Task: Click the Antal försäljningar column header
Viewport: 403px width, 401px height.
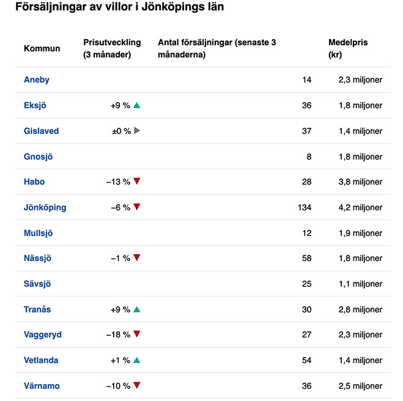Action: pyautogui.click(x=217, y=48)
